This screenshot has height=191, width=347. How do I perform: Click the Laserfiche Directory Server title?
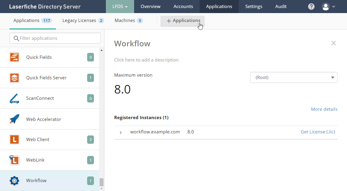point(45,7)
